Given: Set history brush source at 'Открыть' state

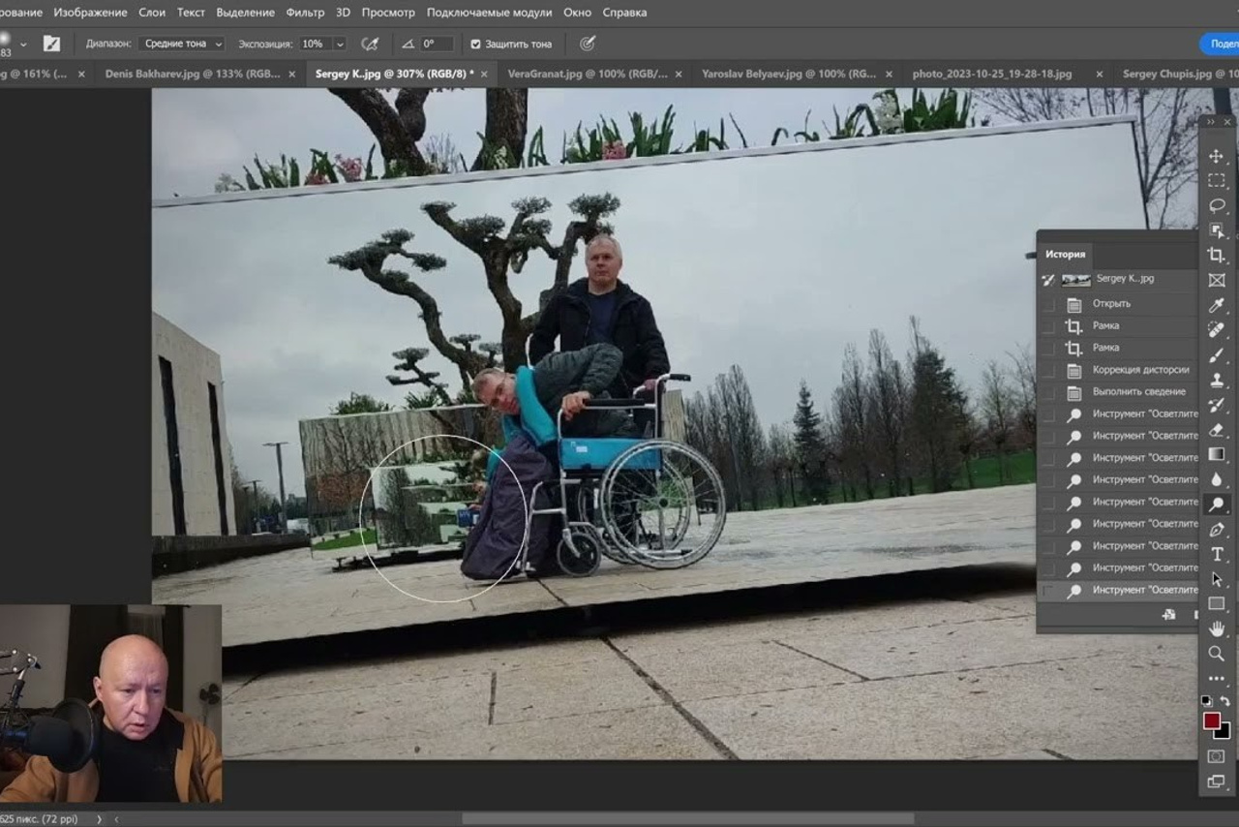Looking at the screenshot, I should [1048, 304].
